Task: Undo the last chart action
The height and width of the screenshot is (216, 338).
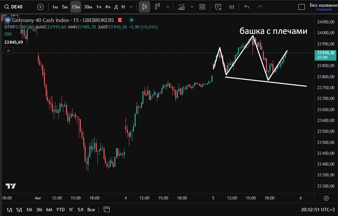Action: click(x=247, y=7)
